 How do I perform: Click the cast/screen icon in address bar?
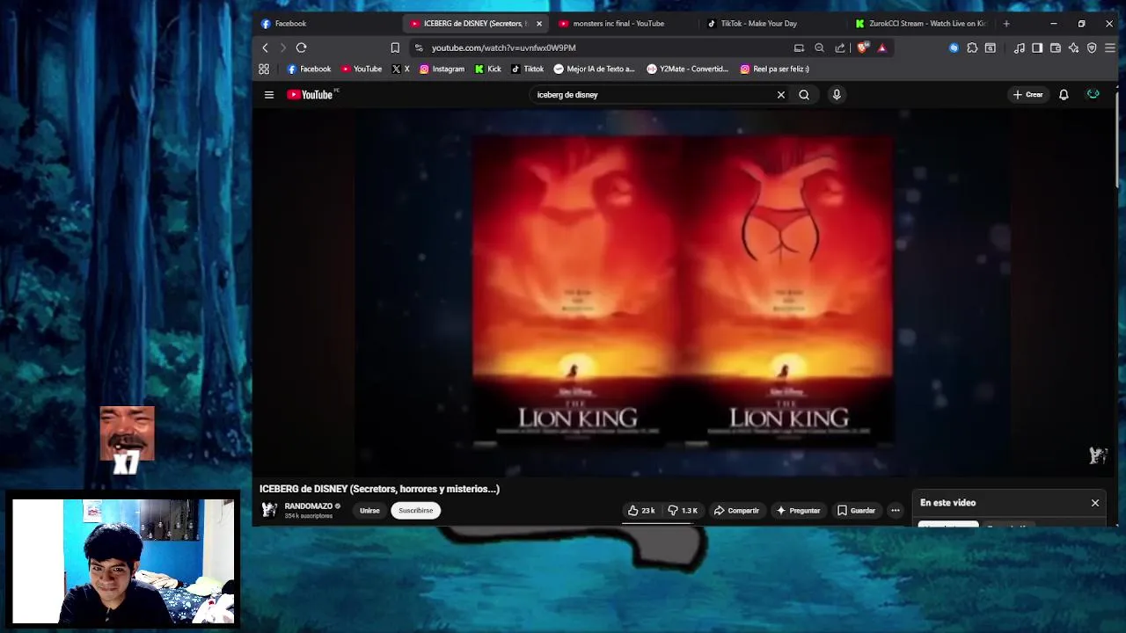(x=799, y=47)
